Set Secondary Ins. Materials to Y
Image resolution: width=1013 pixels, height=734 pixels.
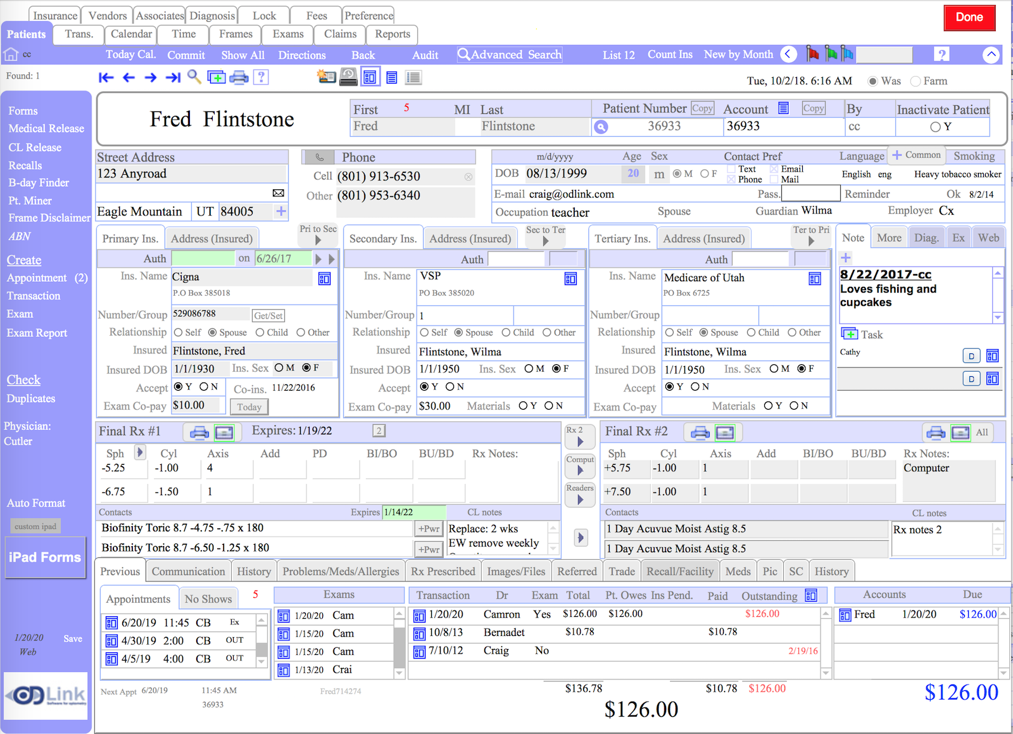click(x=523, y=406)
